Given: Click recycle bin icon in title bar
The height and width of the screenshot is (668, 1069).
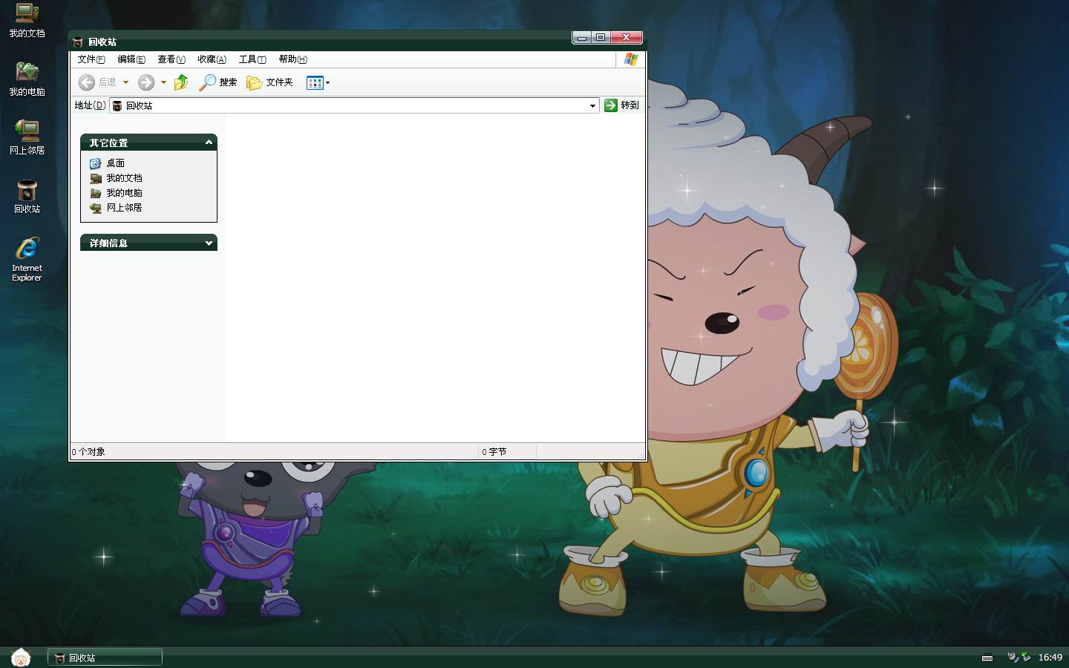Looking at the screenshot, I should [x=78, y=42].
